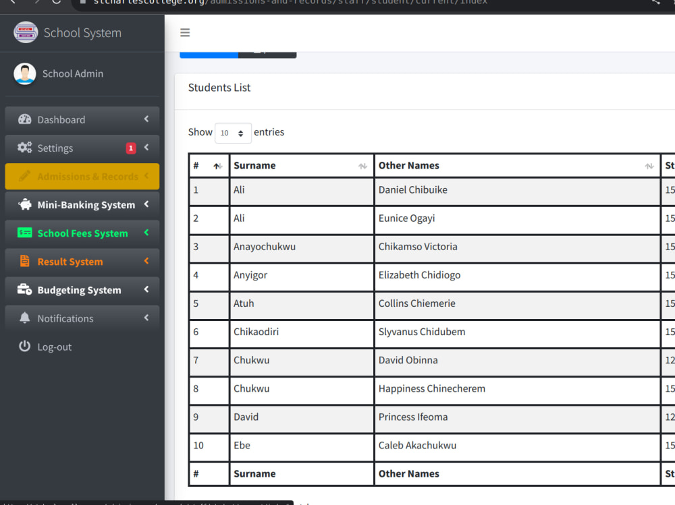Image resolution: width=675 pixels, height=505 pixels.
Task: Select the Eunice Ogayi cell
Action: coord(517,218)
